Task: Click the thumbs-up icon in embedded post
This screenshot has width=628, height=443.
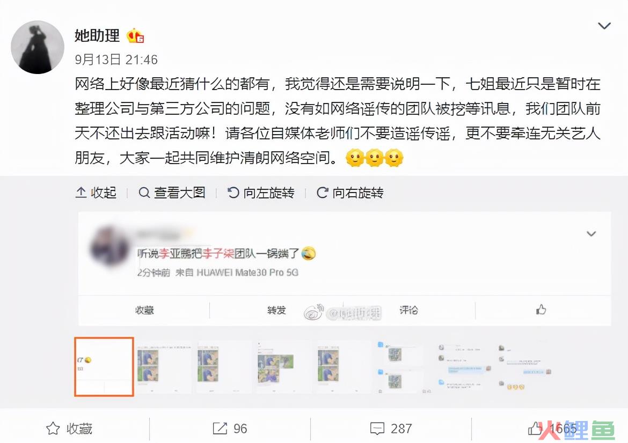Action: pyautogui.click(x=541, y=310)
